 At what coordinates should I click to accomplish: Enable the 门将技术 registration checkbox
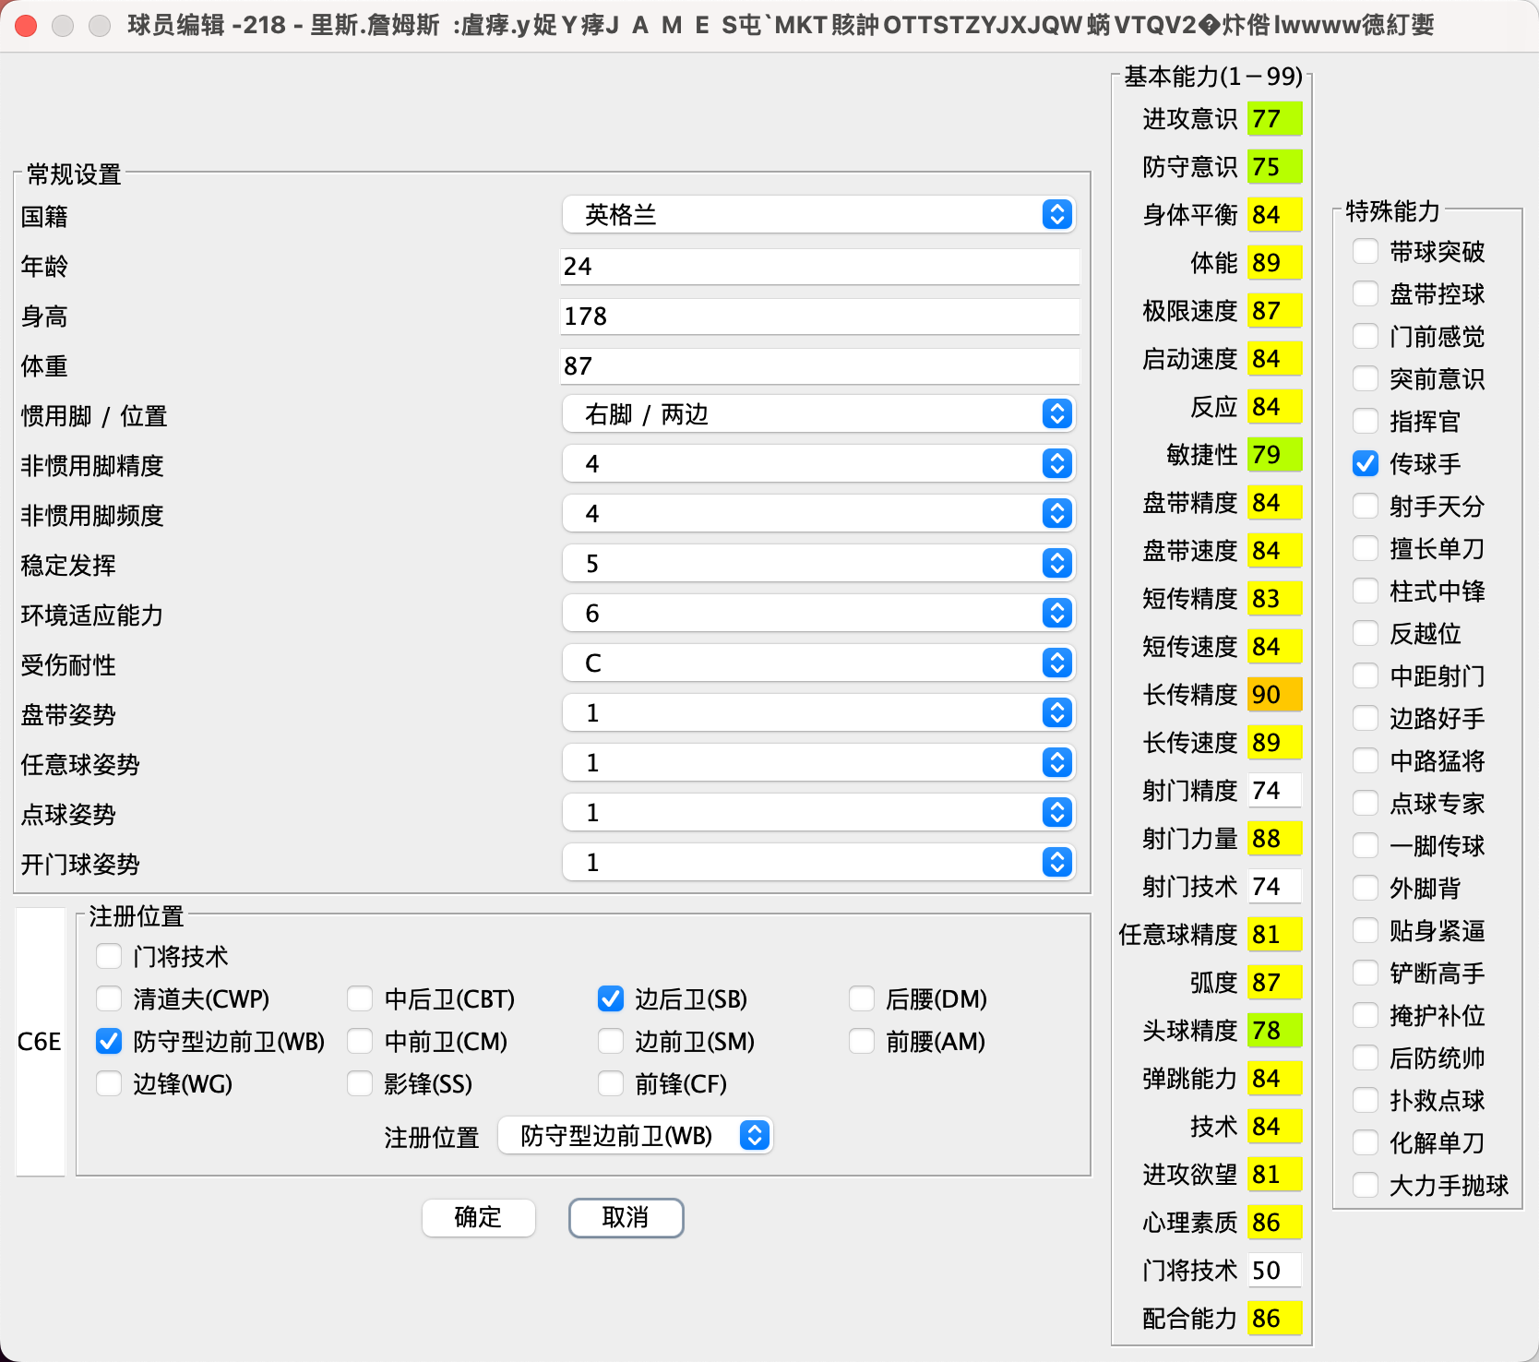(x=109, y=956)
